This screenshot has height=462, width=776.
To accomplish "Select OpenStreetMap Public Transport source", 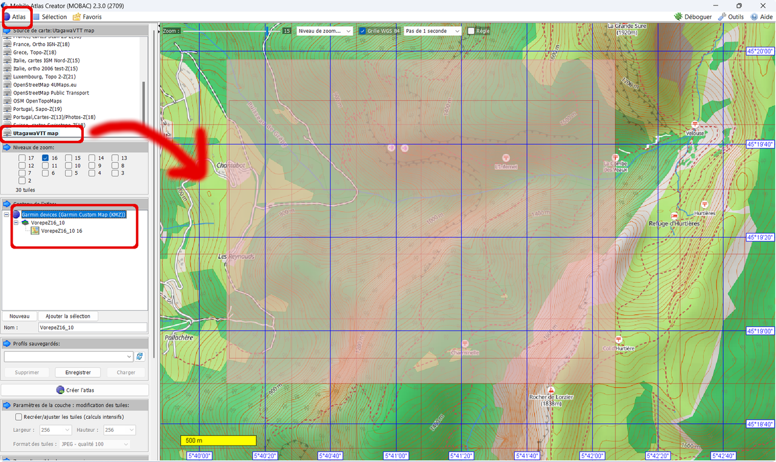I will tap(51, 93).
